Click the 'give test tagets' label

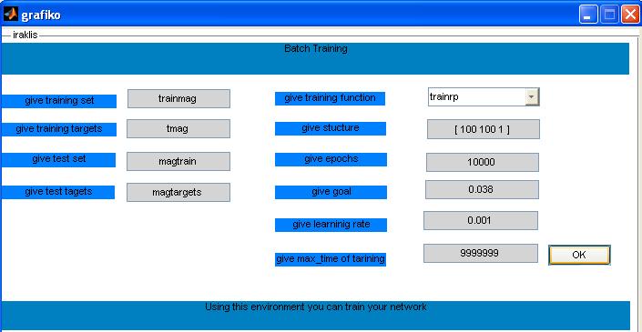click(x=57, y=192)
